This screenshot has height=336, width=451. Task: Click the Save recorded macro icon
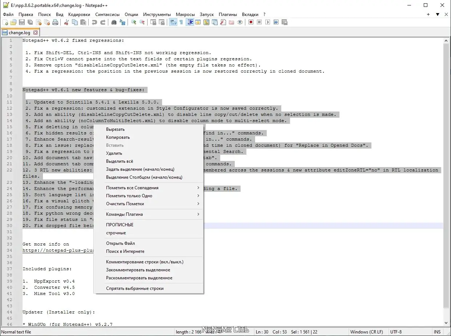[284, 22]
